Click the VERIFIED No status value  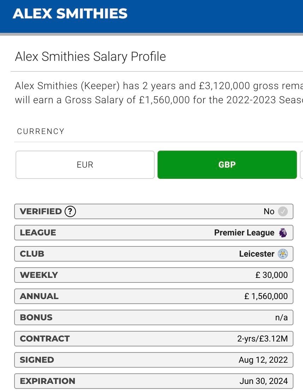pyautogui.click(x=269, y=211)
